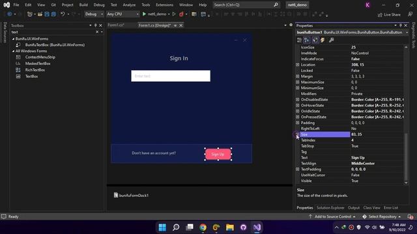Image resolution: width=417 pixels, height=234 pixels.
Task: Click the Visual Studio taskbar icon
Action: click(257, 227)
